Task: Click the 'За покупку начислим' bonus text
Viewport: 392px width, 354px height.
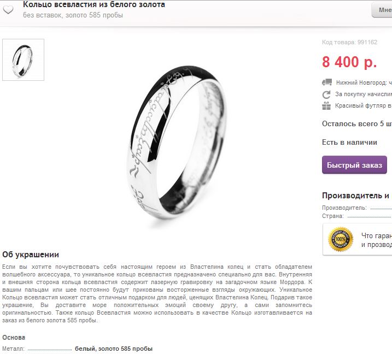Action: tap(364, 94)
